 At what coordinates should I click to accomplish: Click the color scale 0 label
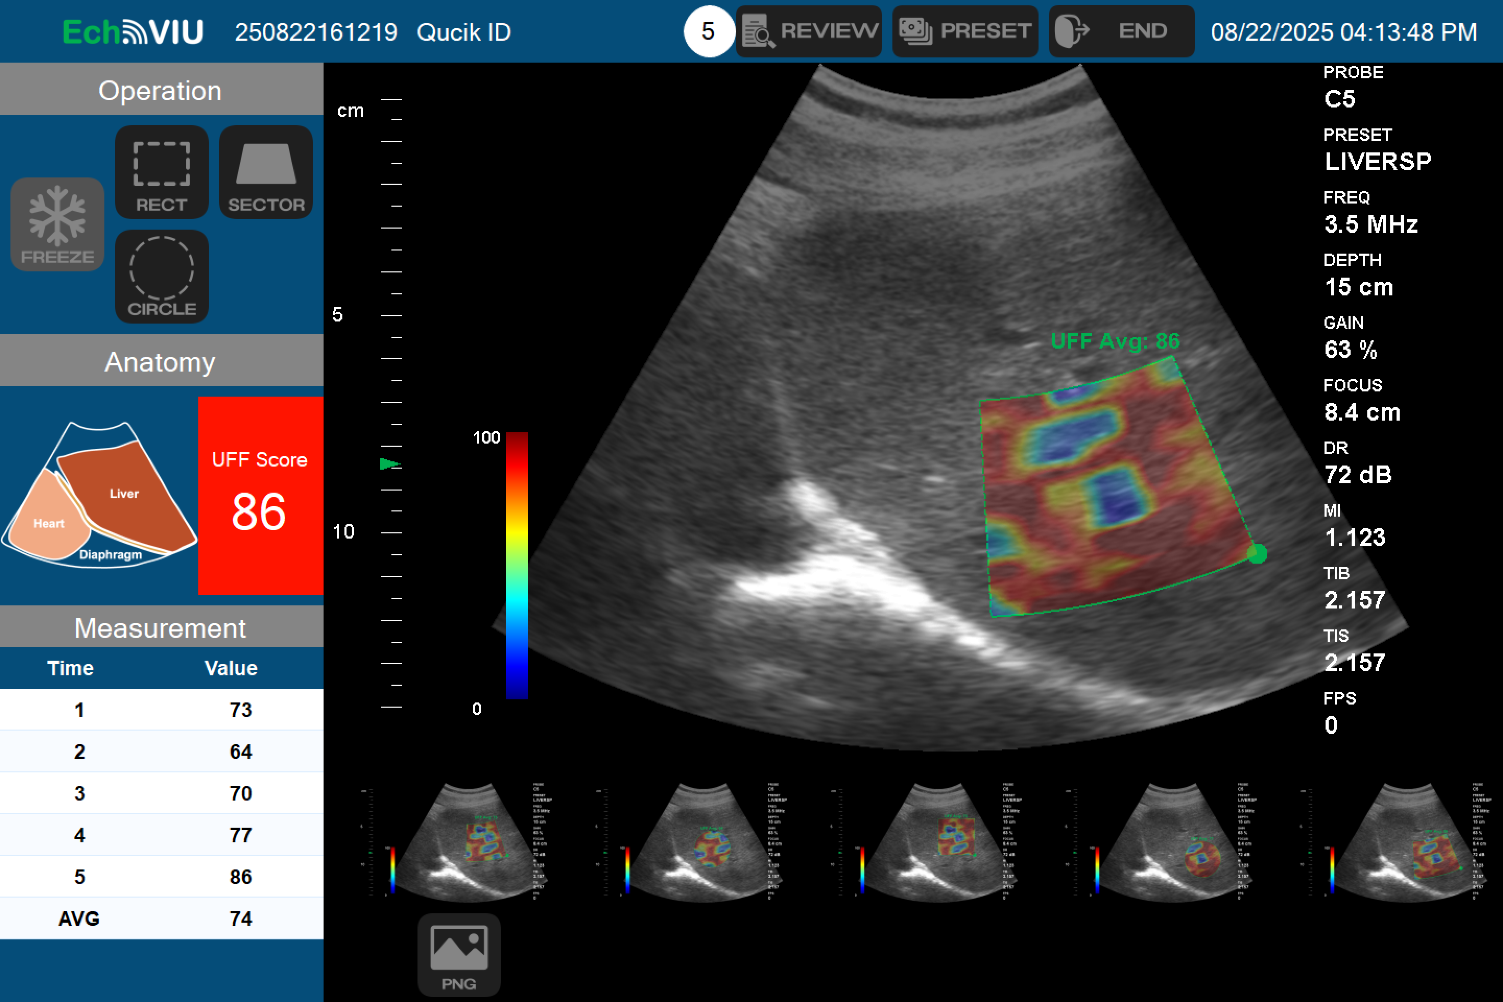[476, 709]
